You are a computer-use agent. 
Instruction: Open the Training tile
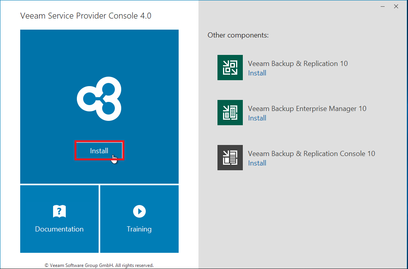tap(139, 219)
